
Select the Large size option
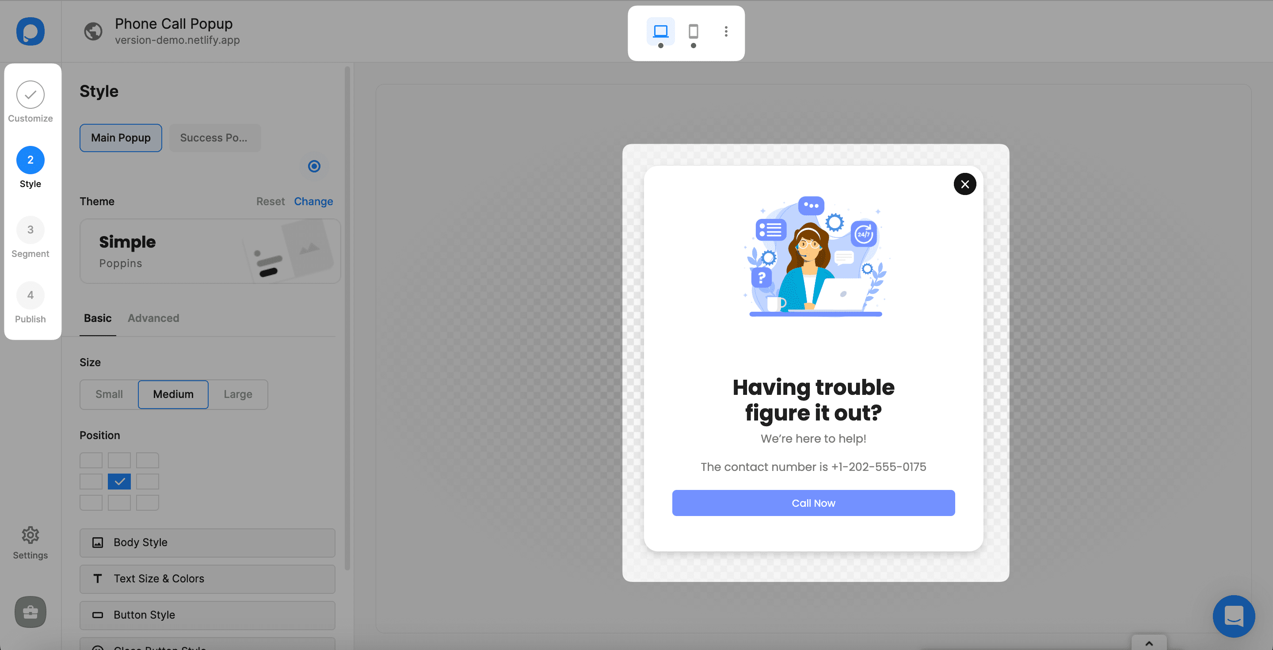pyautogui.click(x=238, y=394)
